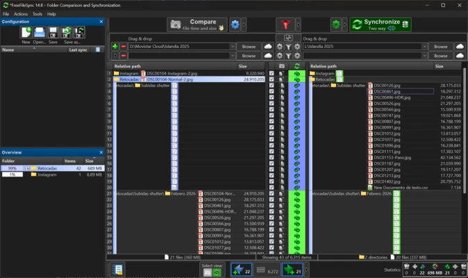Click sync direction icon in row 1
This screenshot has height=278, width=468.
click(297, 74)
